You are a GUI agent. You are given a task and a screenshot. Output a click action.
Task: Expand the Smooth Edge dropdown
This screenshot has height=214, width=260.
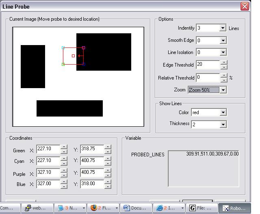click(x=223, y=40)
